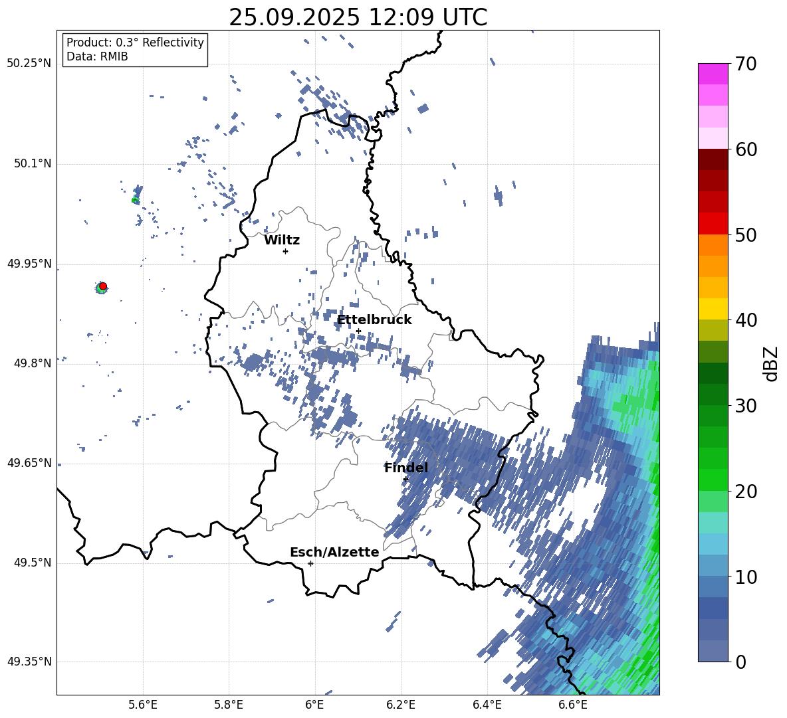Click the 20 tick on the colorbar

tap(746, 491)
